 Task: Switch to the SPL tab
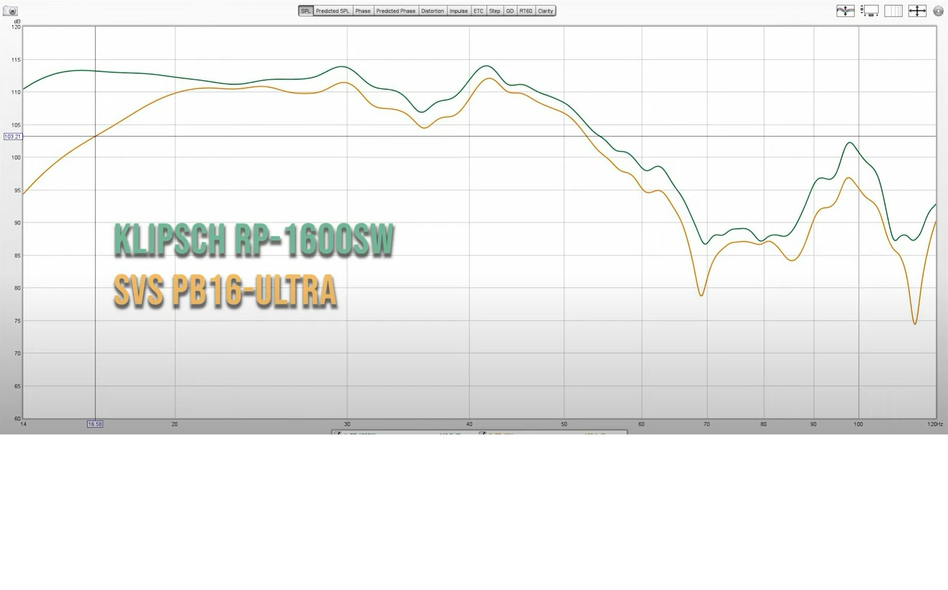(x=305, y=11)
